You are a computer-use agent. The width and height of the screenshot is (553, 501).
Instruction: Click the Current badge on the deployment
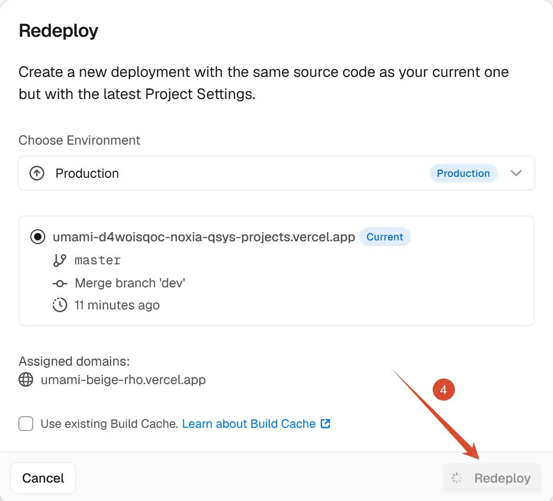point(385,237)
